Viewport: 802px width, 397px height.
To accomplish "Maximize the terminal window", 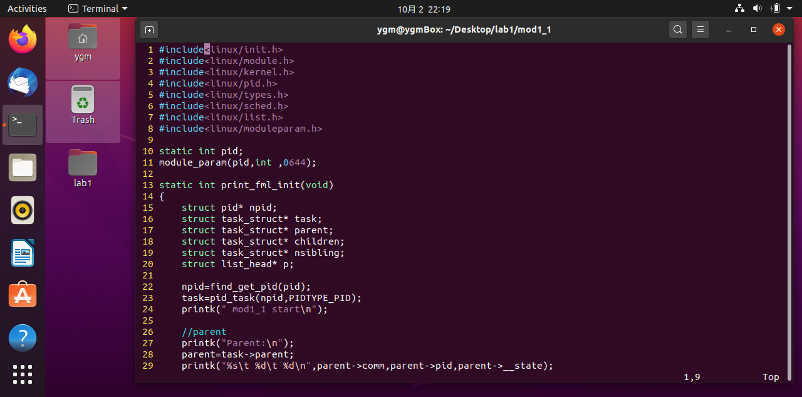I will click(754, 29).
